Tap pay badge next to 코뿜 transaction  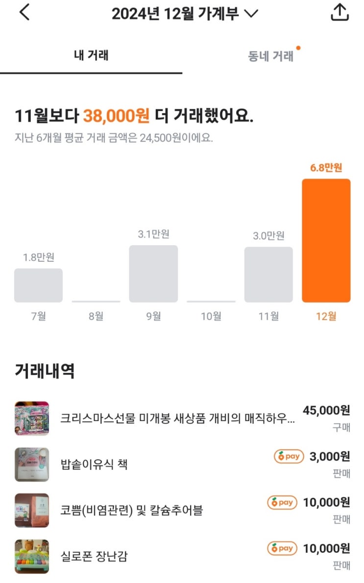coord(282,502)
